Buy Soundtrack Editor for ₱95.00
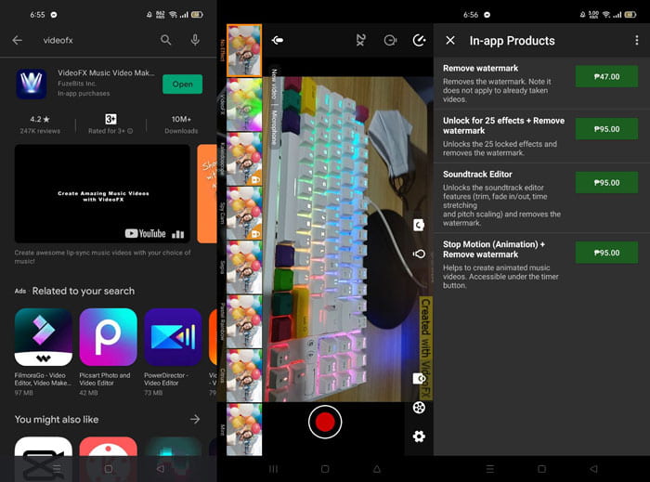Viewport: 650px width, 482px height. [606, 182]
